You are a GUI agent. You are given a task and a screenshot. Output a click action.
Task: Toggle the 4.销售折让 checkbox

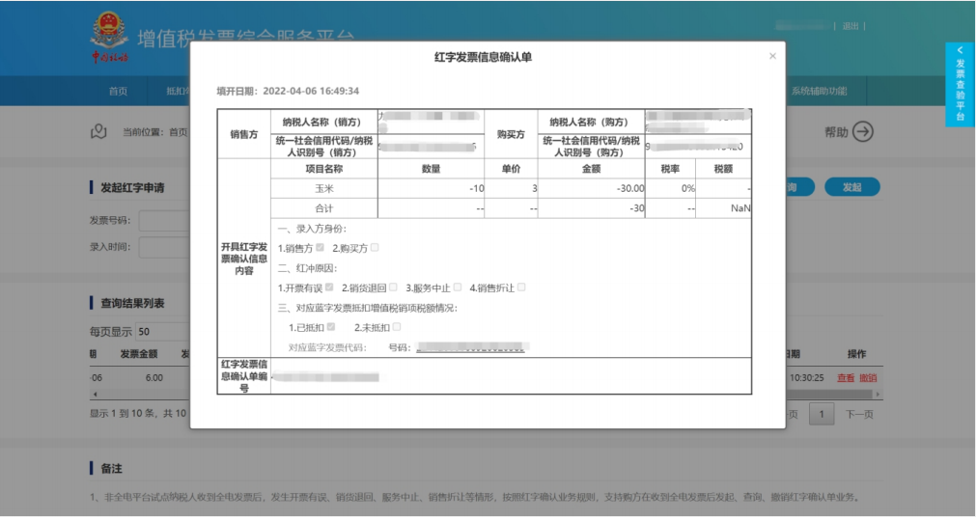pyautogui.click(x=521, y=287)
